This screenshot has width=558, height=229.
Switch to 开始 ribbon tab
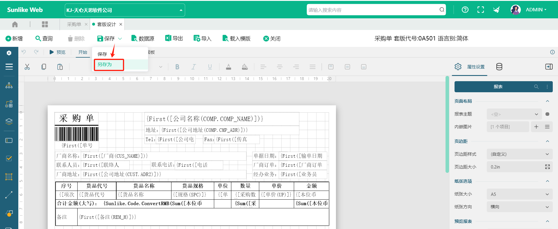coord(83,52)
